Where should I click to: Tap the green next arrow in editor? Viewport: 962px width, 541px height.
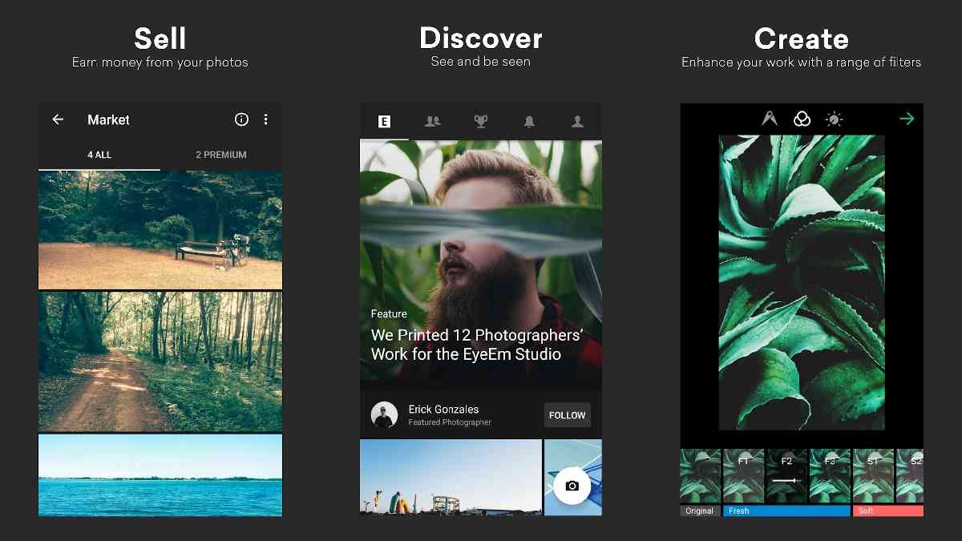907,119
